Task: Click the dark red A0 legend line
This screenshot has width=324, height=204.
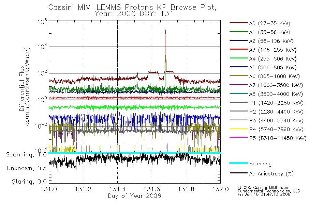Action: pyautogui.click(x=238, y=23)
